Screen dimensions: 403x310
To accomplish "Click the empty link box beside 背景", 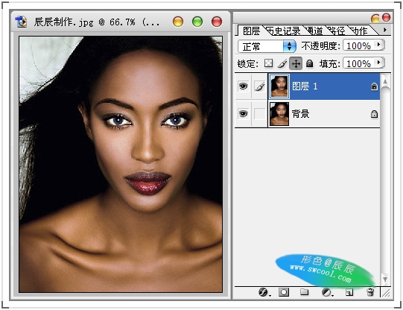I will pyautogui.click(x=259, y=113).
